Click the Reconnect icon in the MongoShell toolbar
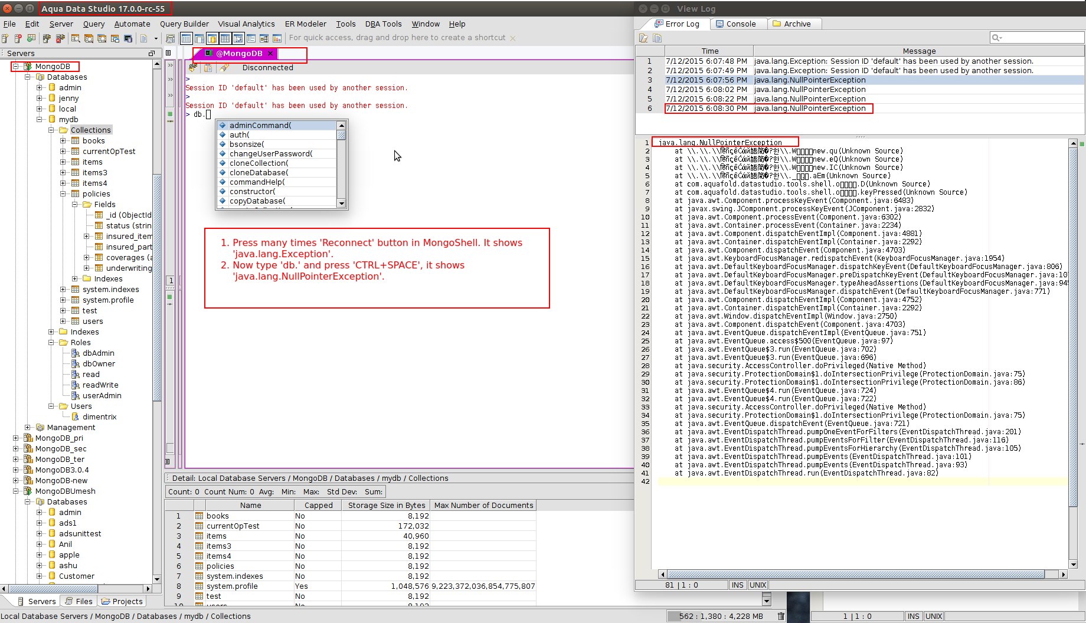This screenshot has height=623, width=1086. [x=193, y=68]
